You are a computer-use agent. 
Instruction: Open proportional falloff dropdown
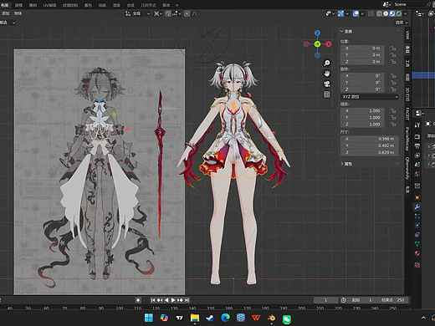(x=195, y=13)
